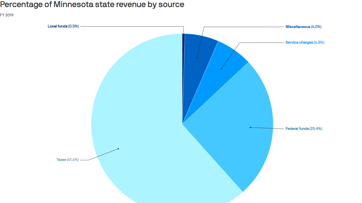Select the Local funds label
The image size is (362, 203).
point(58,26)
